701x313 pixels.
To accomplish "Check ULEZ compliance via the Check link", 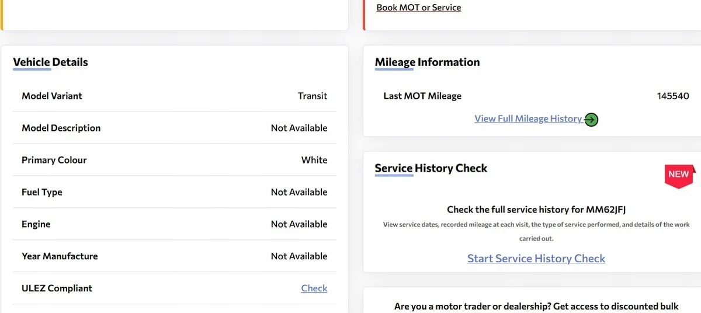I will click(x=314, y=288).
